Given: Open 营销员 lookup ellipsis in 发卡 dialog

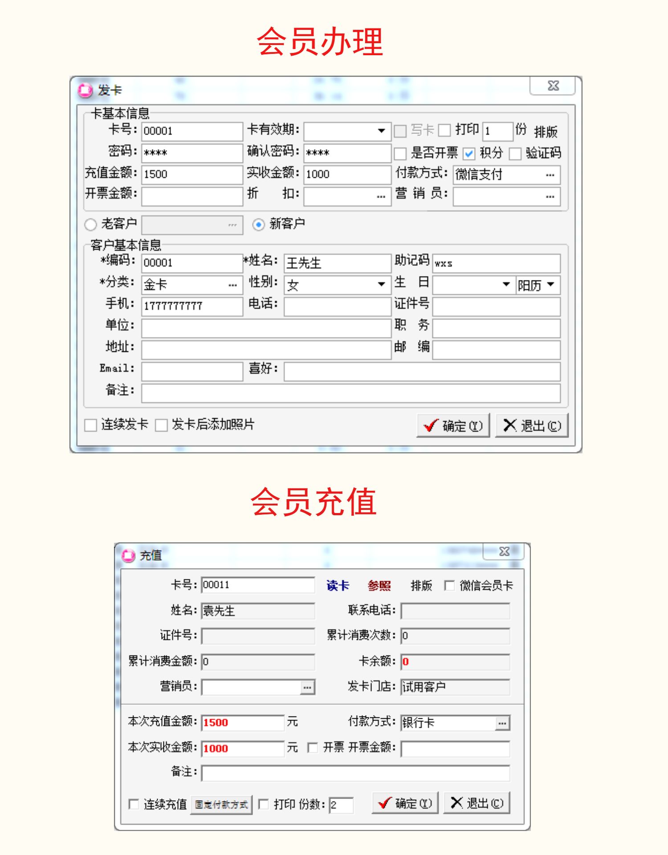Looking at the screenshot, I should pyautogui.click(x=550, y=196).
